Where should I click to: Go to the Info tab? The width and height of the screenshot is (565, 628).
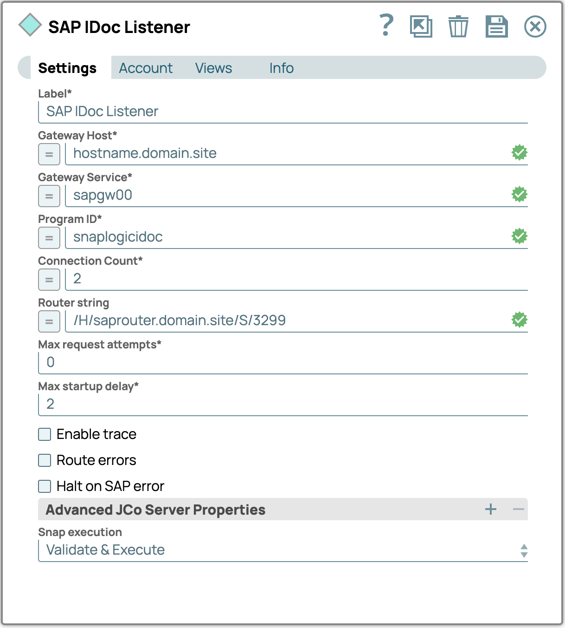(x=281, y=68)
